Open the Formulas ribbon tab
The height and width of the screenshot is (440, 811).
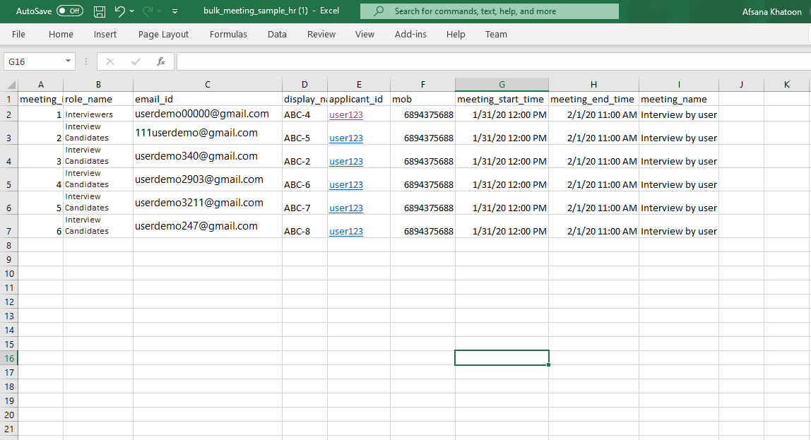coord(228,34)
